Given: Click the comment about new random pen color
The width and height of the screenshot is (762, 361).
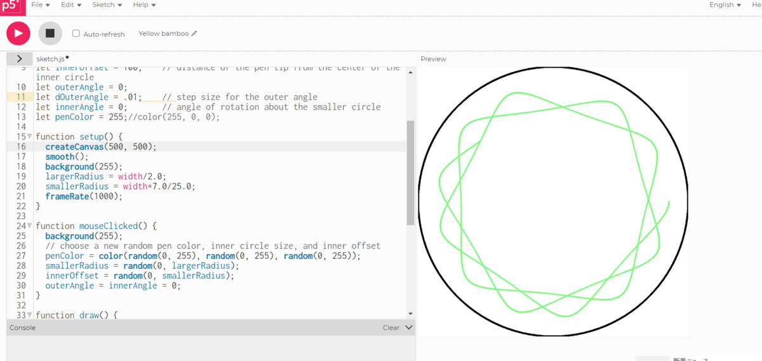Looking at the screenshot, I should point(213,246).
